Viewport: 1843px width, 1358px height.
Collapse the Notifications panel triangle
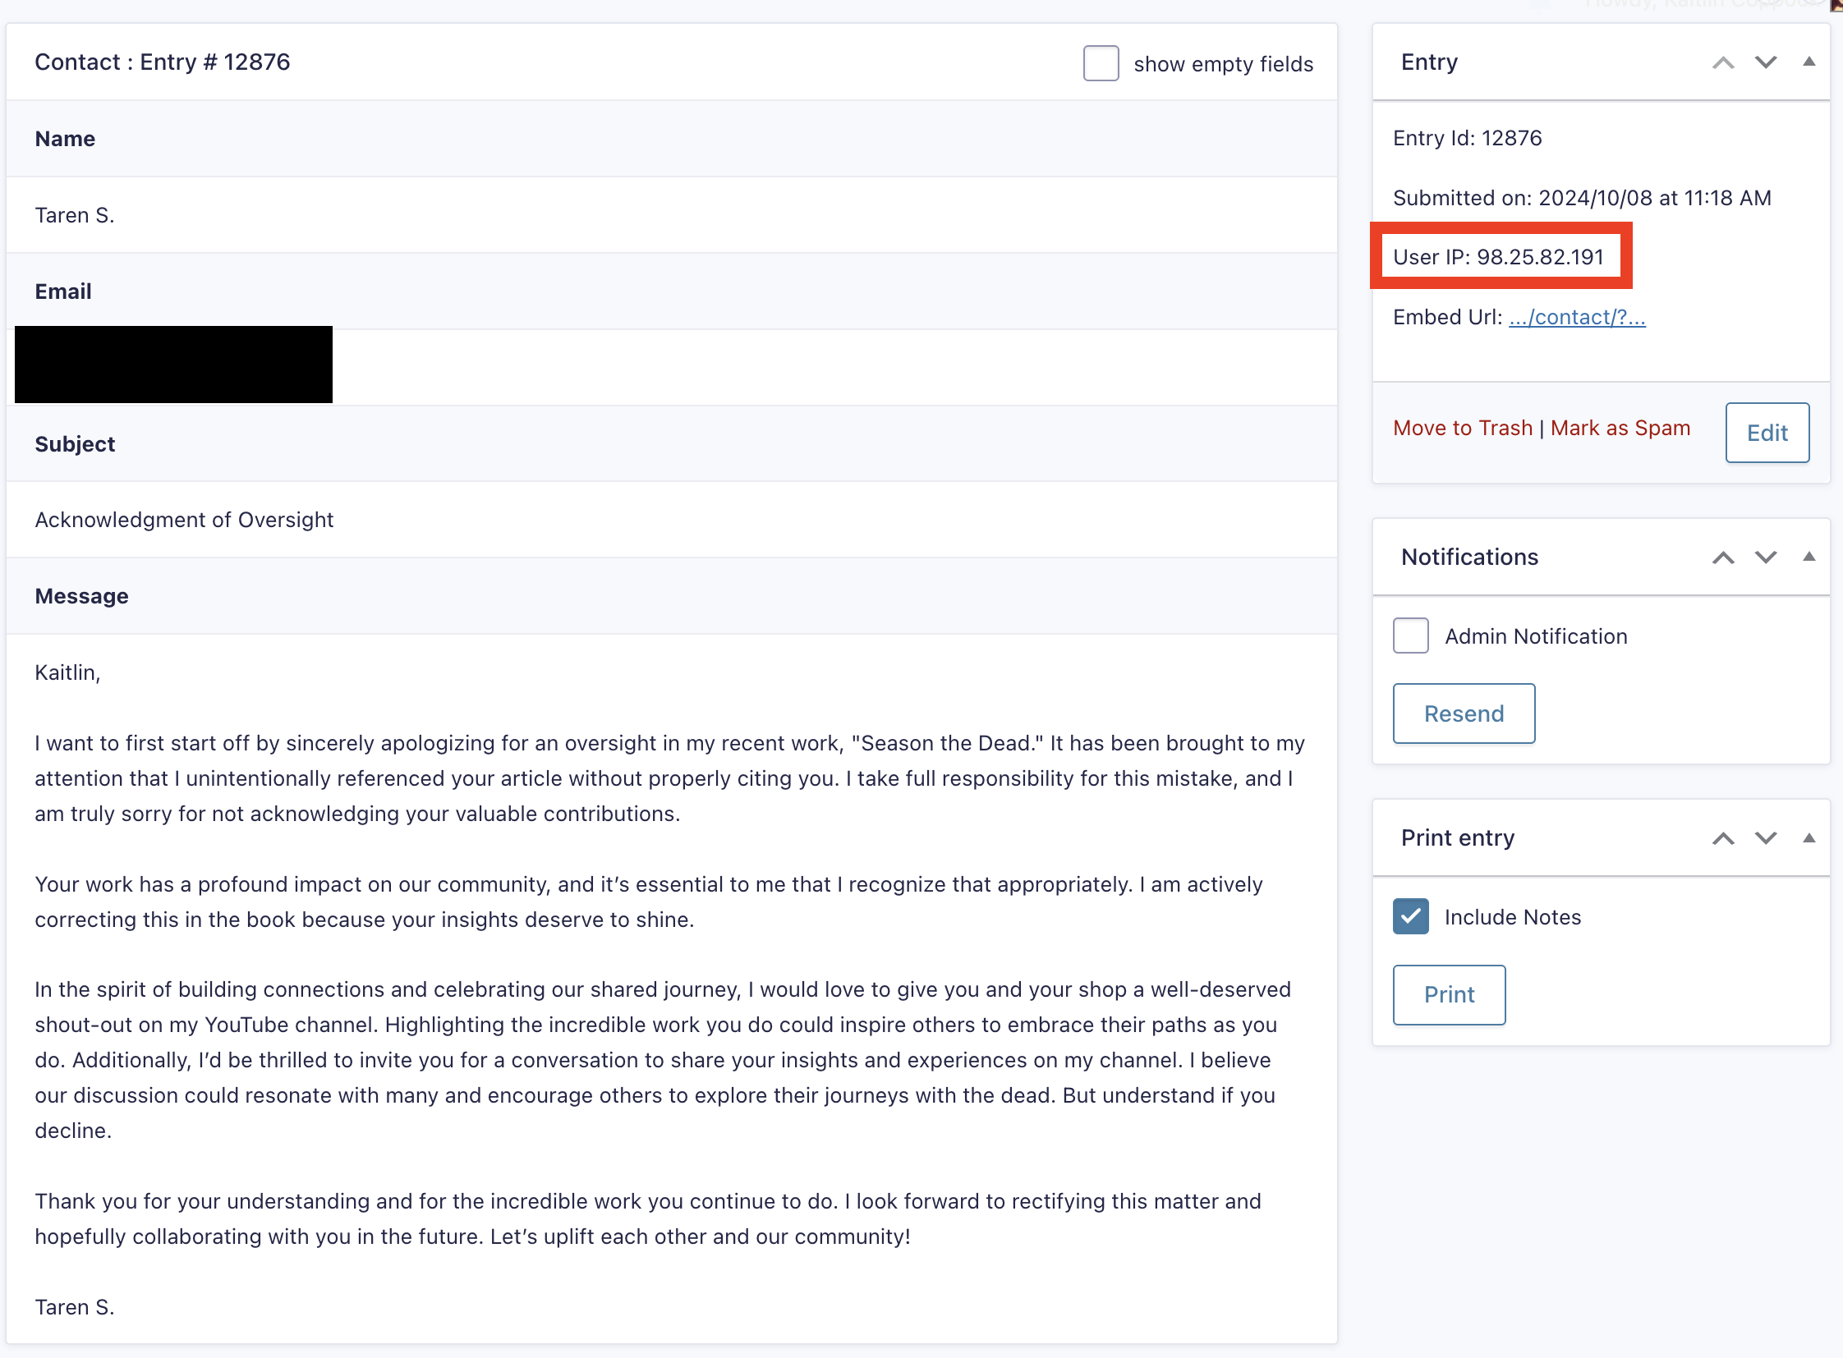(x=1809, y=557)
